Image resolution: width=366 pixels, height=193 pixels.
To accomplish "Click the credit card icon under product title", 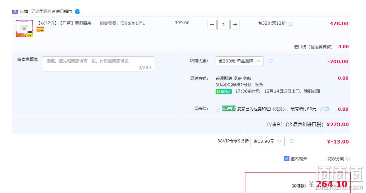I will (40, 30).
